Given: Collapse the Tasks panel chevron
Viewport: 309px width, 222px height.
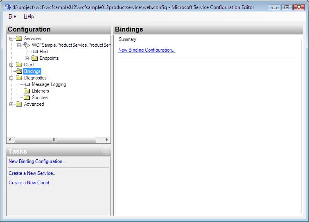Looking at the screenshot, I should click(x=106, y=151).
